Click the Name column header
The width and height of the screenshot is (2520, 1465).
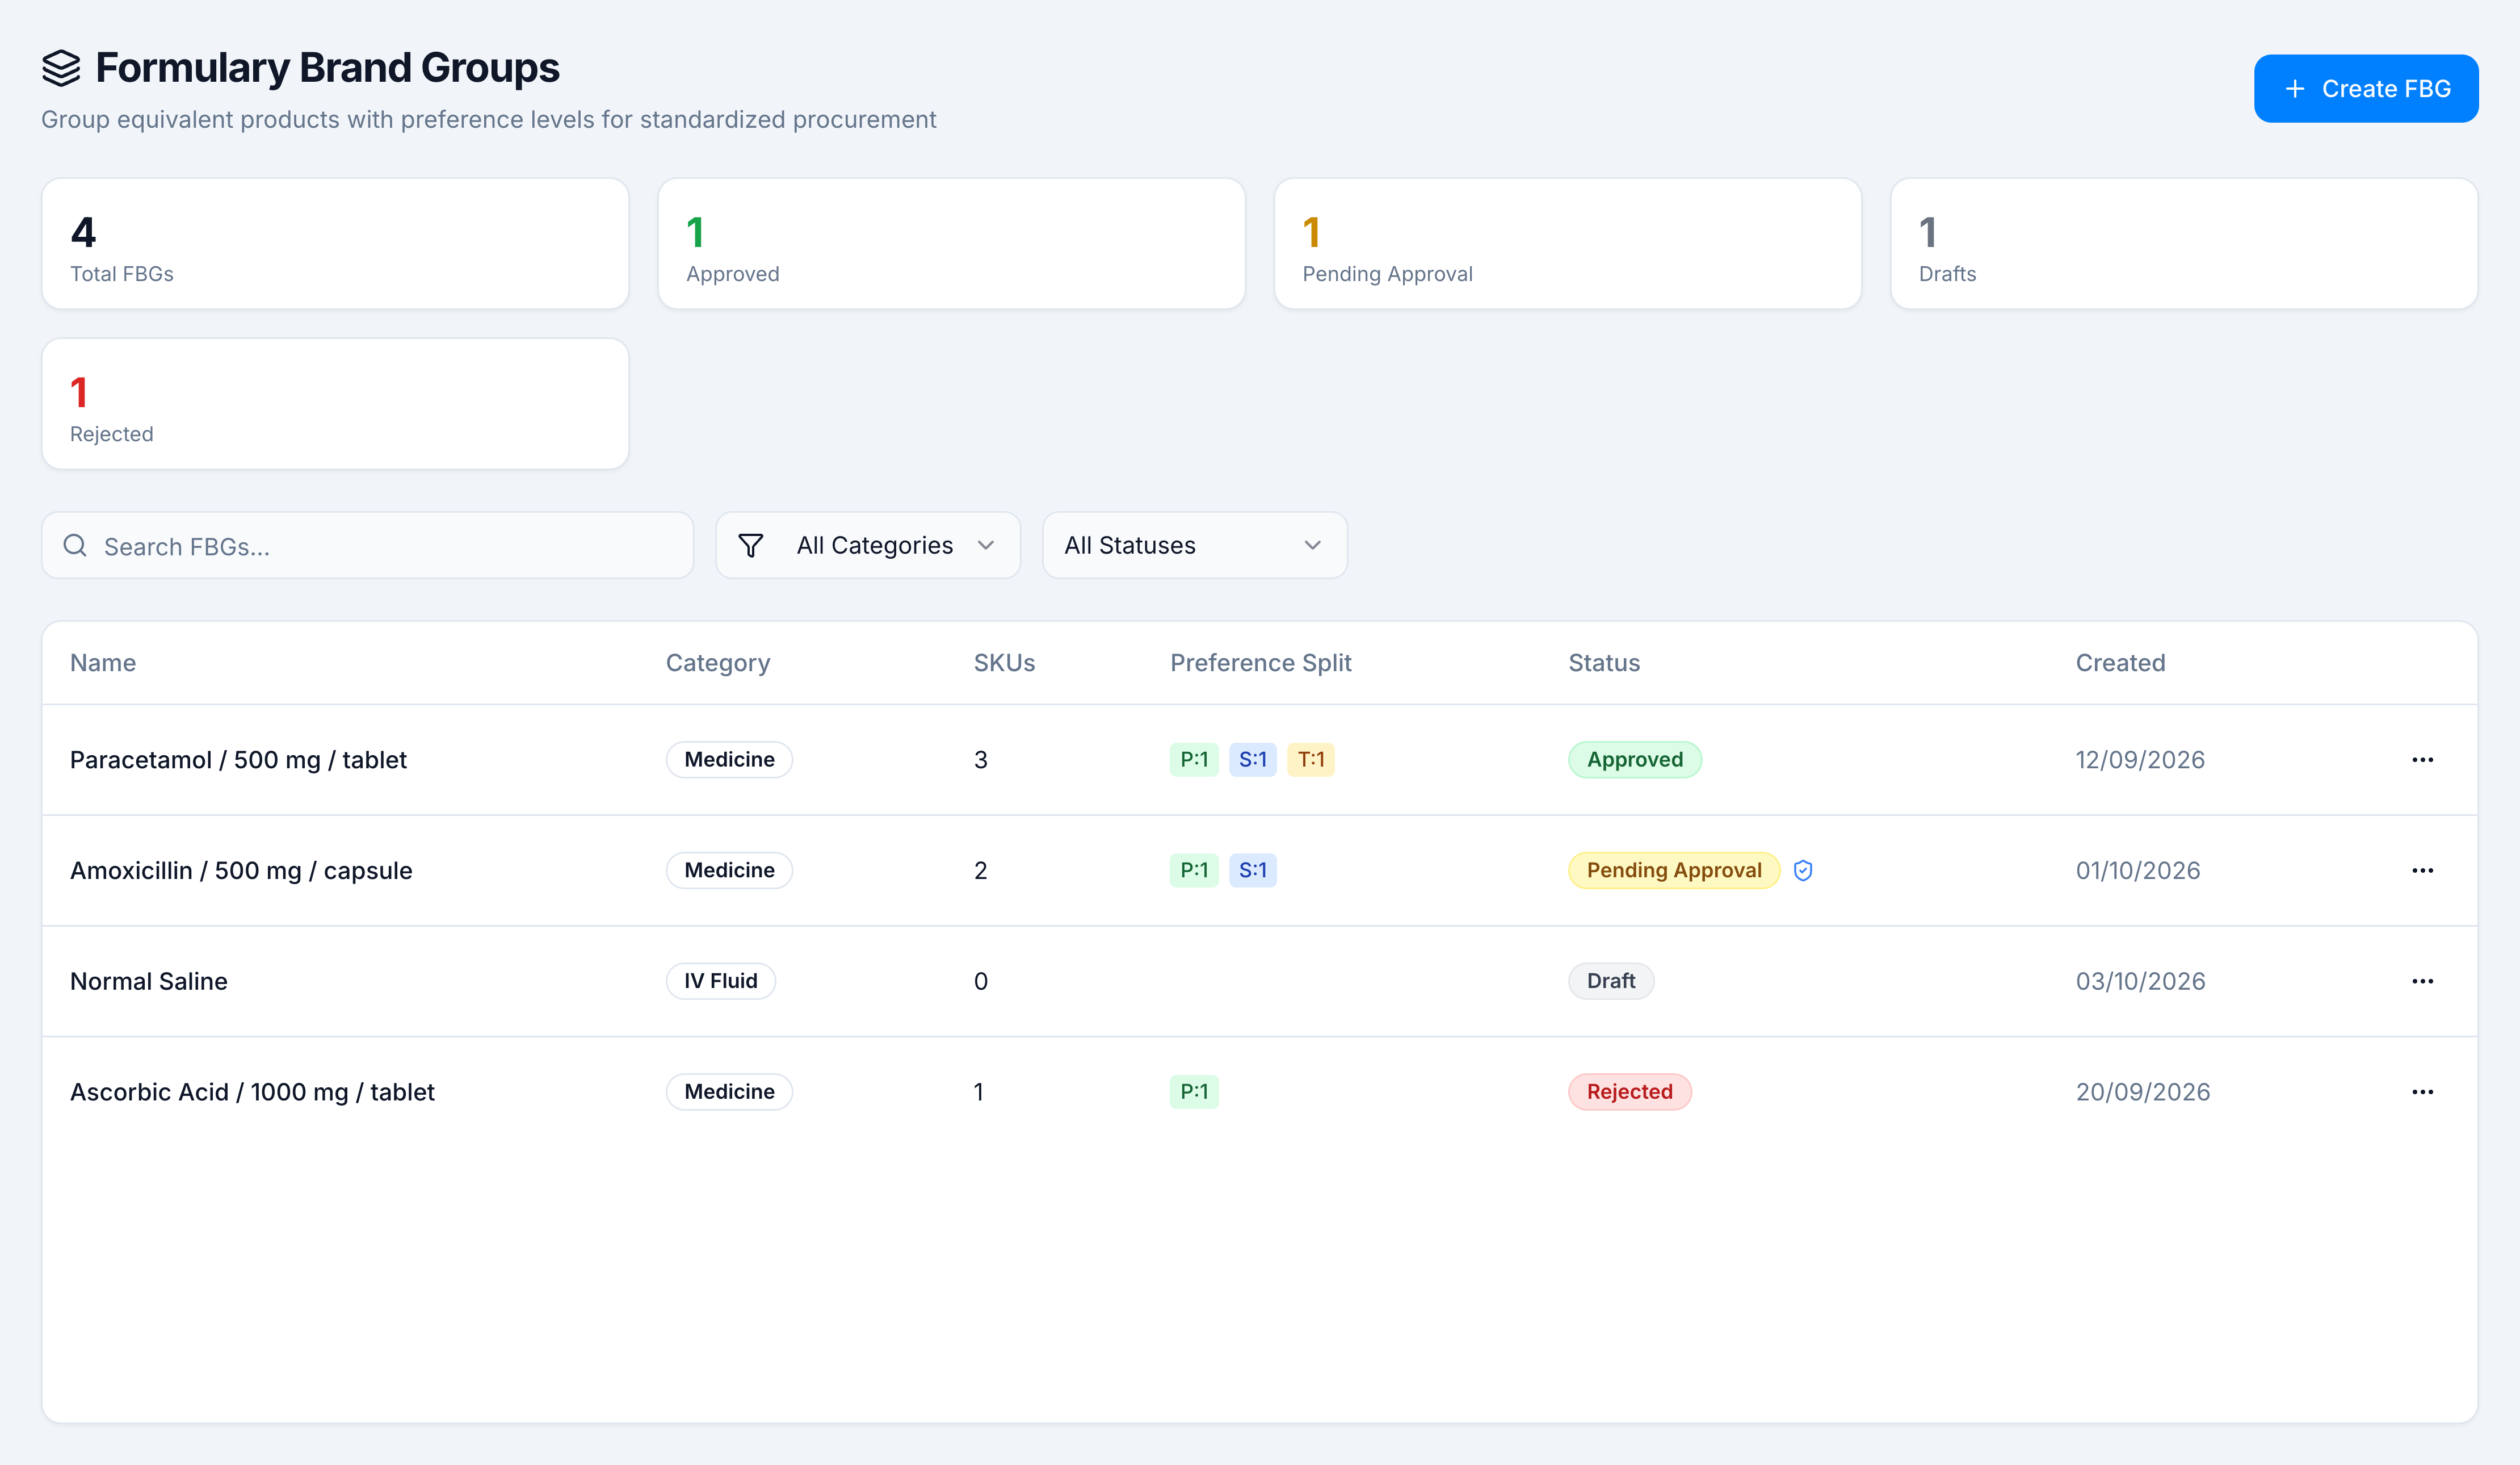point(103,663)
